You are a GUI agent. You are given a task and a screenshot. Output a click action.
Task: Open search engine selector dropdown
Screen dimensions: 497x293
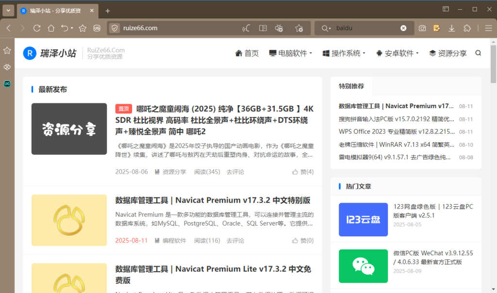coord(326,28)
